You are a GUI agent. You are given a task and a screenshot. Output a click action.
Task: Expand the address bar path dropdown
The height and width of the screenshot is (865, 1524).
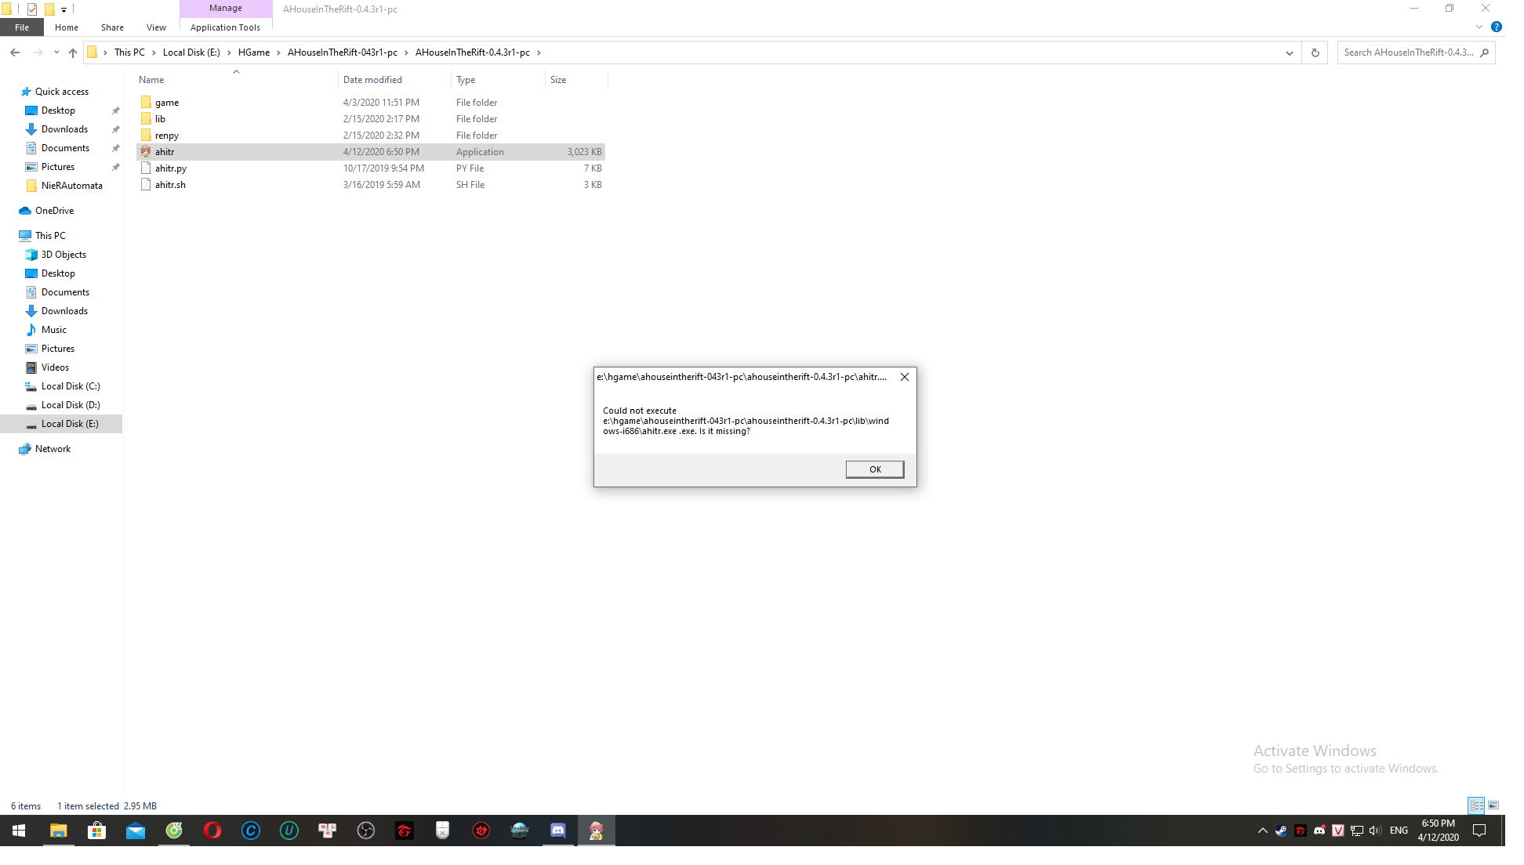tap(1290, 52)
